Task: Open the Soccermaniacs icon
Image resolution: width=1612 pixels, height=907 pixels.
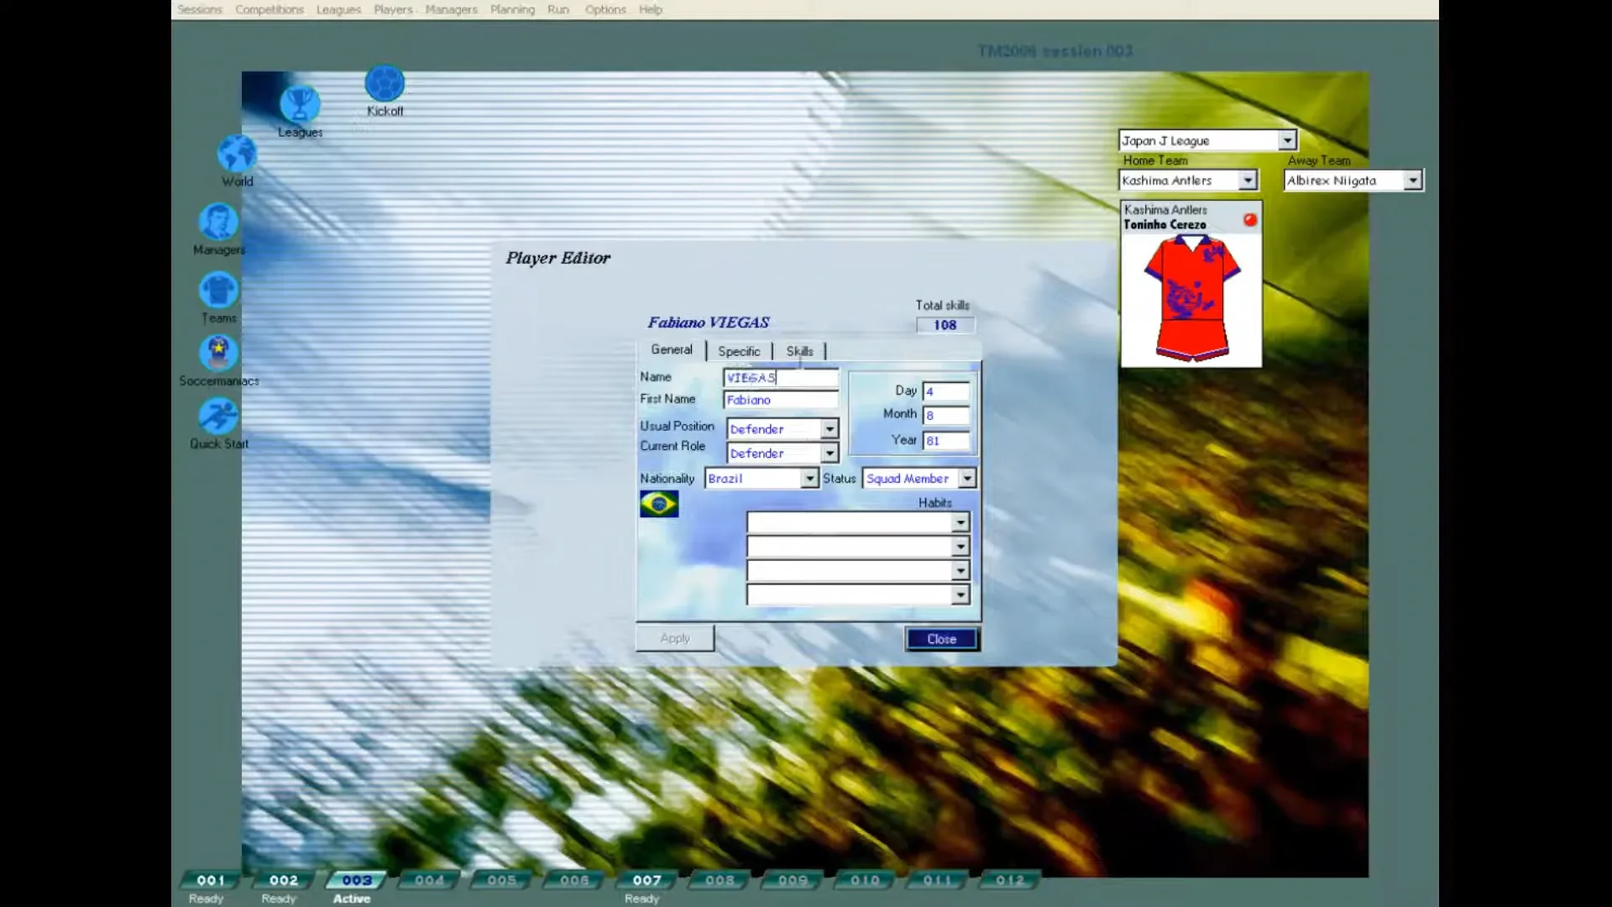Action: coord(218,353)
